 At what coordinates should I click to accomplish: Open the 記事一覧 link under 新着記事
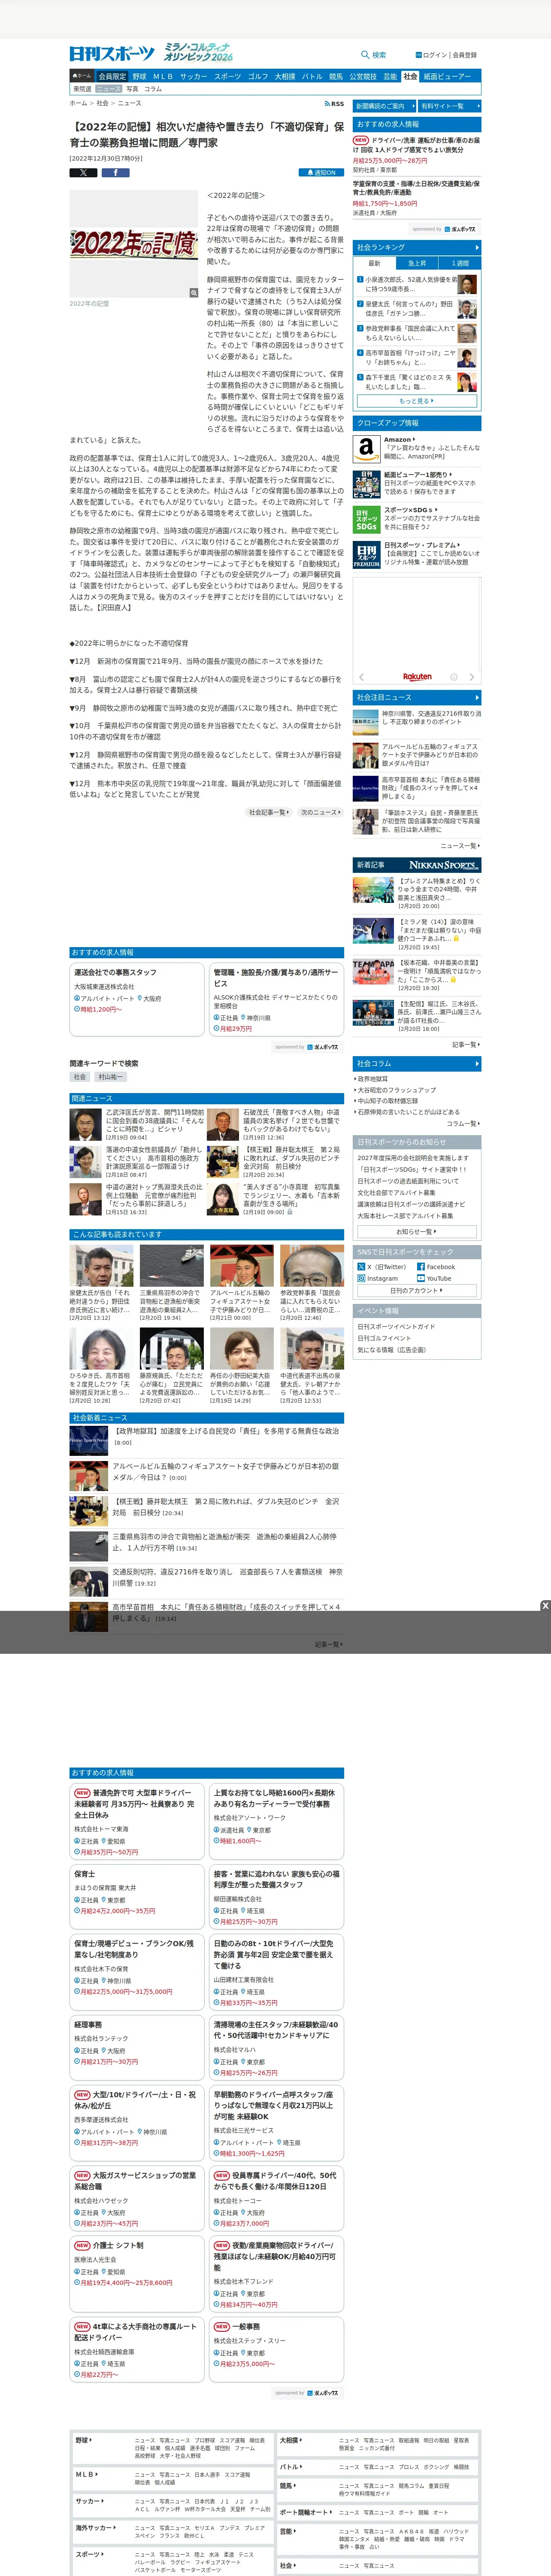[x=466, y=1044]
